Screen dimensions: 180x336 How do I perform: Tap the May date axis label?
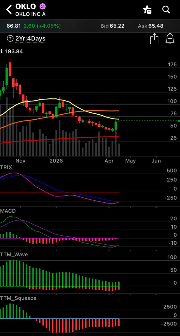[x=131, y=161]
